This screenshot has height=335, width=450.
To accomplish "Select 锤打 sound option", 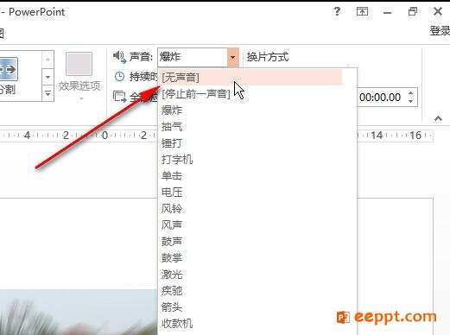I will pos(250,143).
